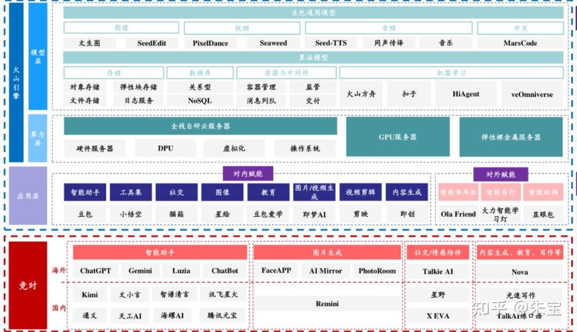
Task: Select the 容器管理 box
Action: 261,87
